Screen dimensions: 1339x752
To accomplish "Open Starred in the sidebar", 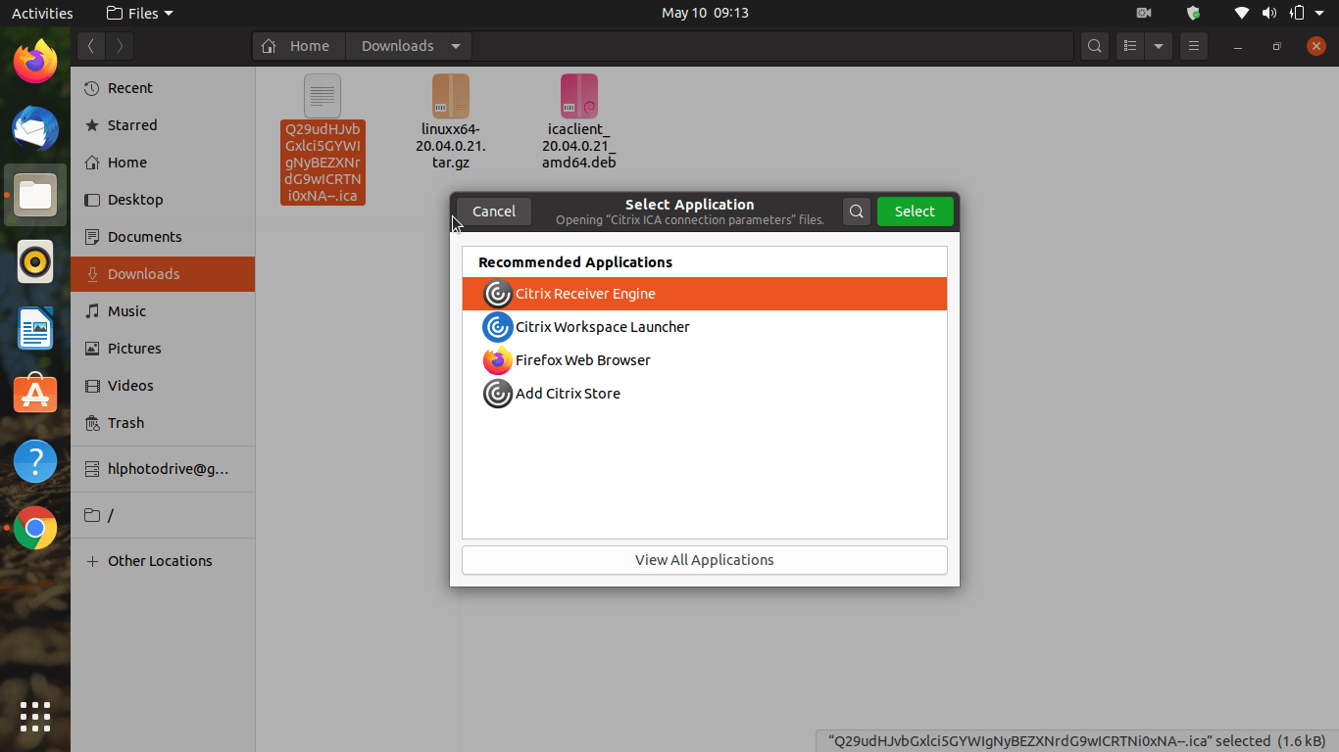I will click(x=163, y=125).
